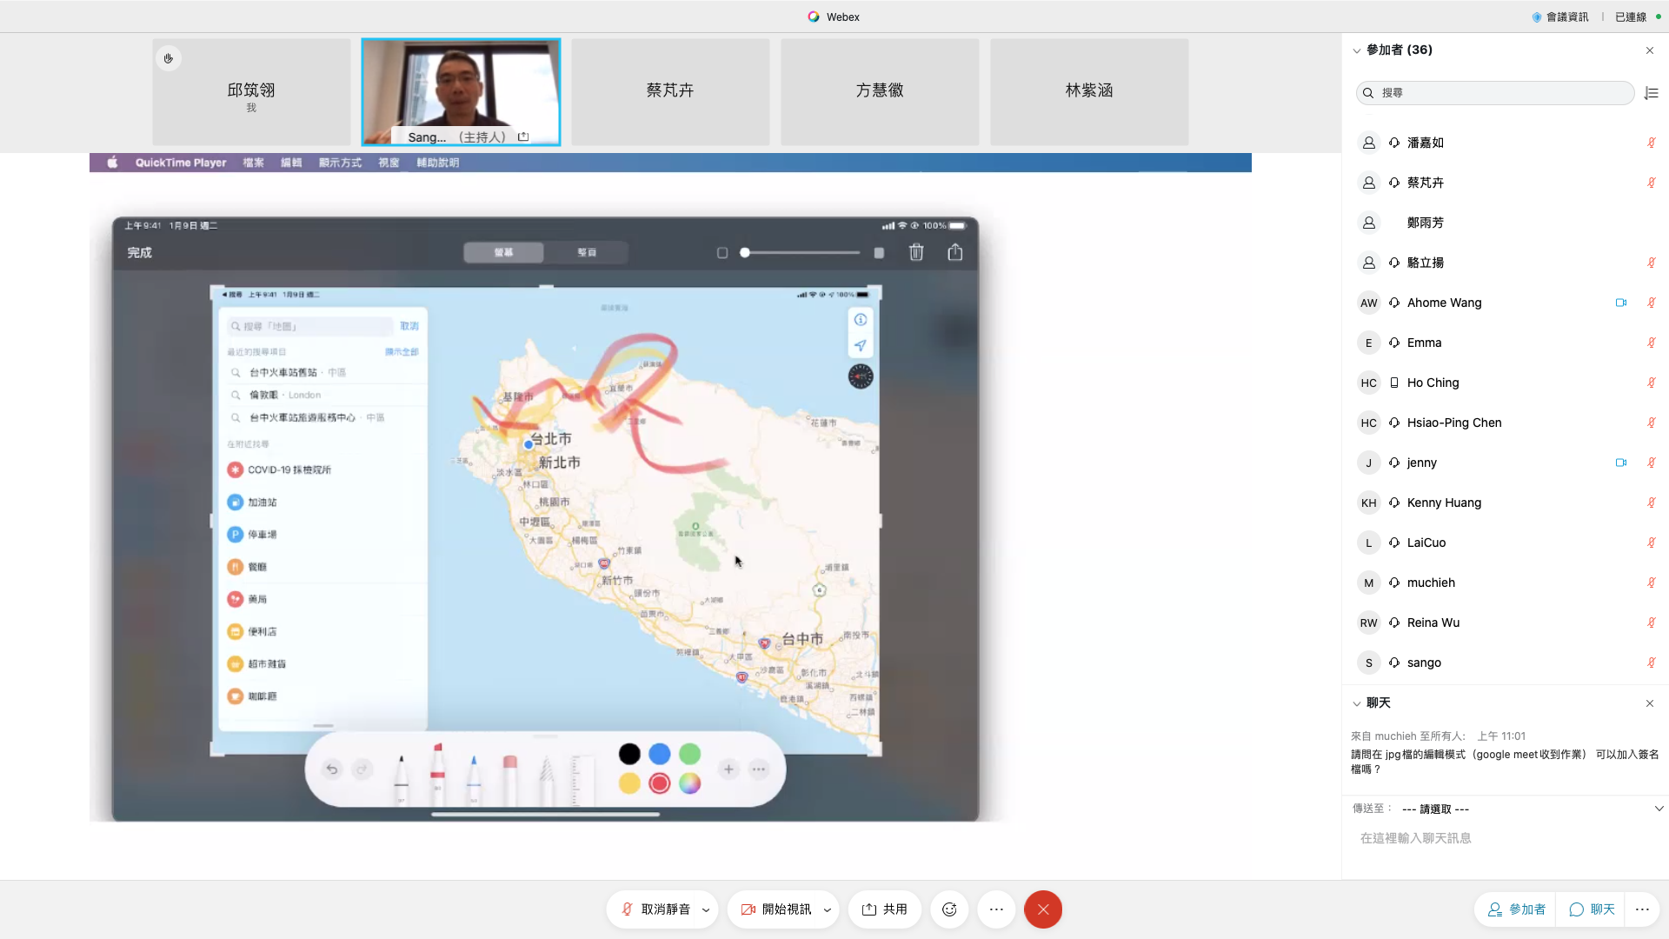
Task: Click the camera icon next to Ahome Wang
Action: point(1621,303)
